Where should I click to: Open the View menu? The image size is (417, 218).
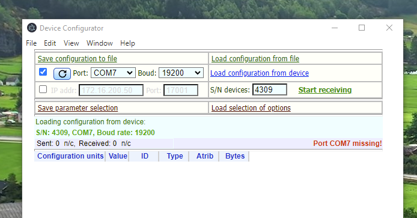(x=72, y=43)
